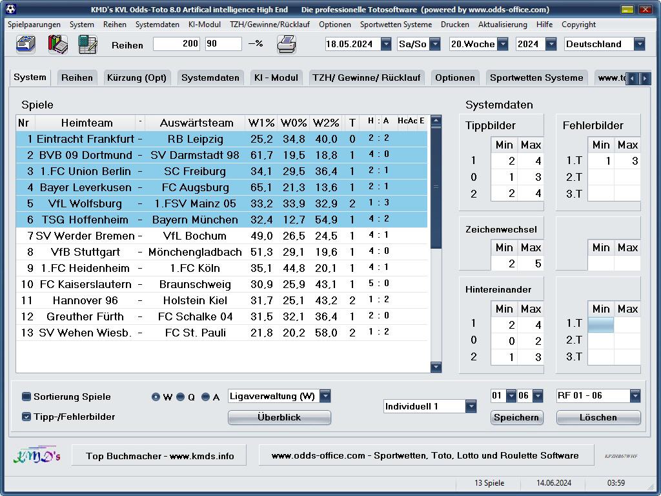Switch to the Kürzung (Opt) tab
The height and width of the screenshot is (496, 661).
[x=137, y=77]
